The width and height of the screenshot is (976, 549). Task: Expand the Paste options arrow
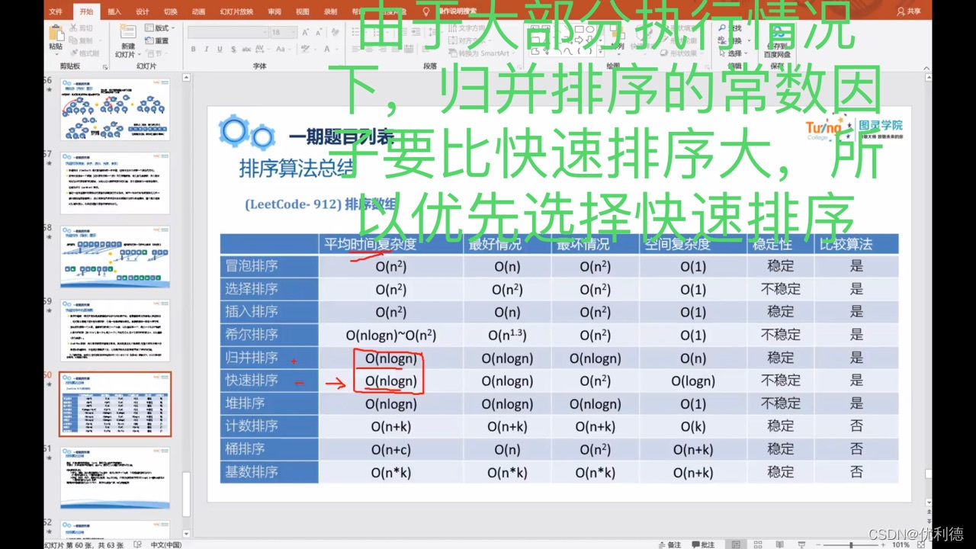56,53
